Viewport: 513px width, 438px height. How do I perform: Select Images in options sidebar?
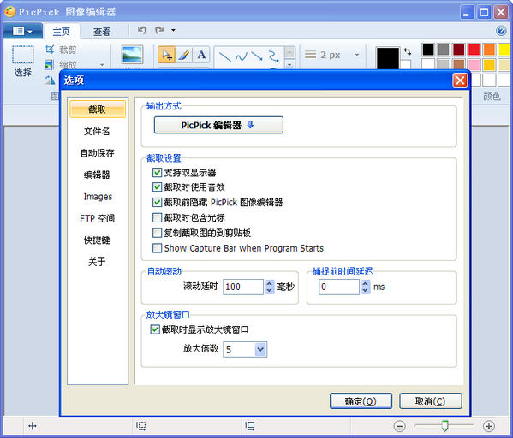click(97, 197)
